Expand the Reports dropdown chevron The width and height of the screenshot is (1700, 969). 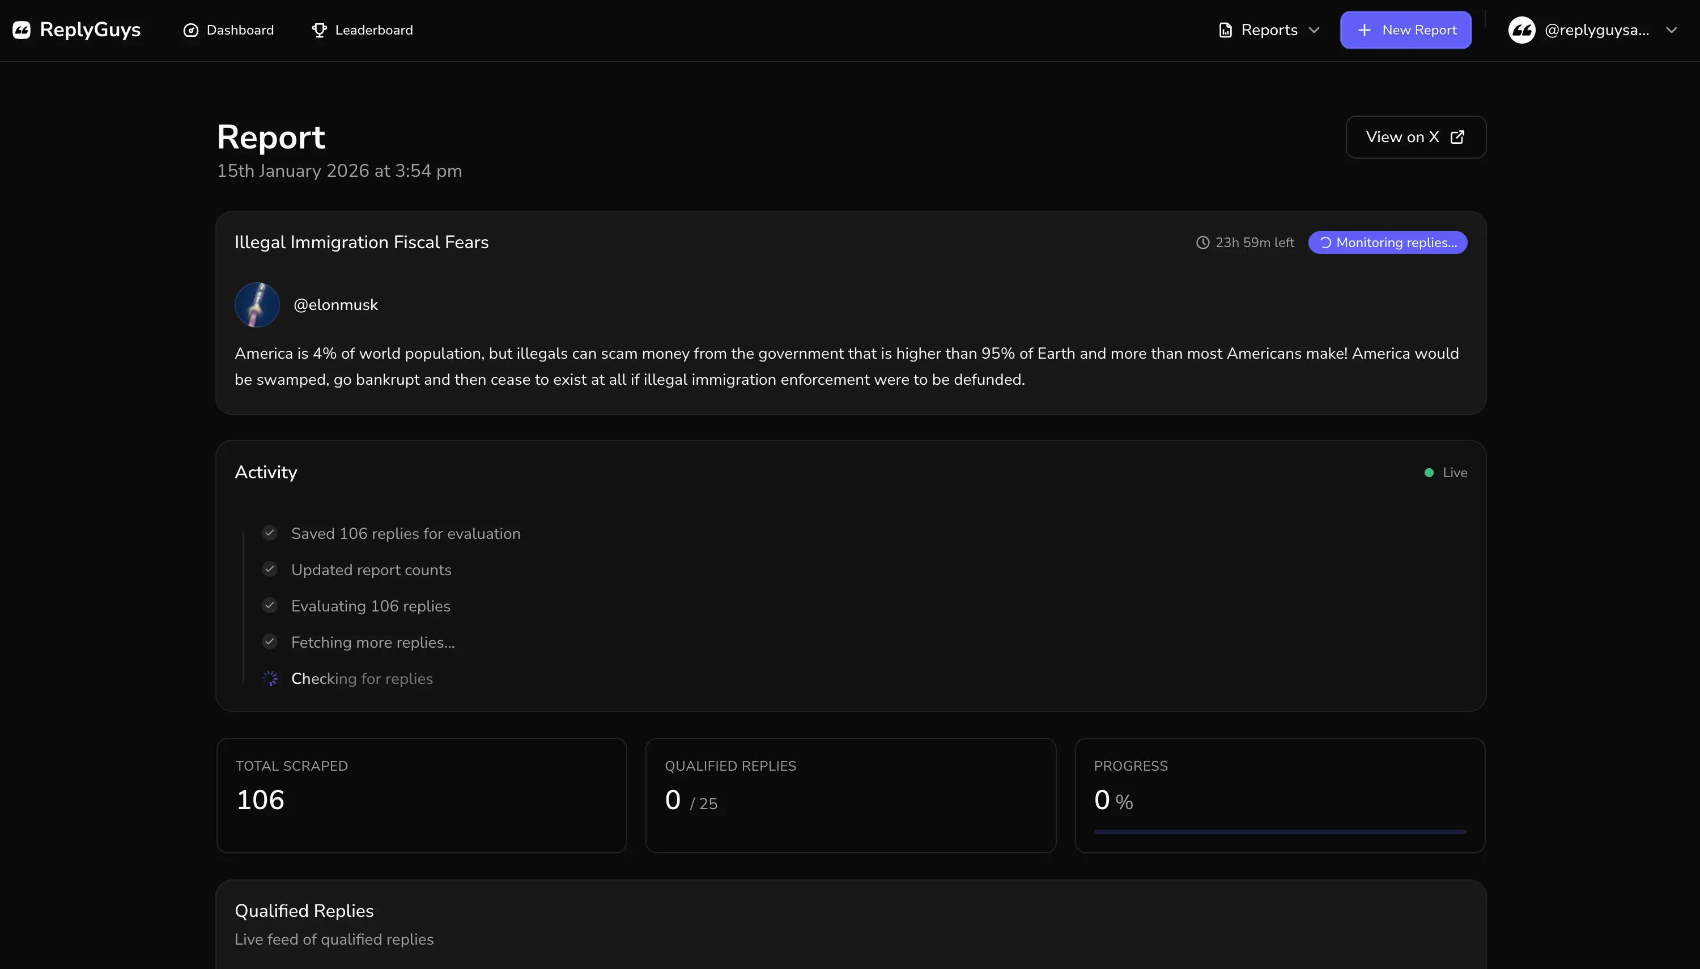point(1314,30)
